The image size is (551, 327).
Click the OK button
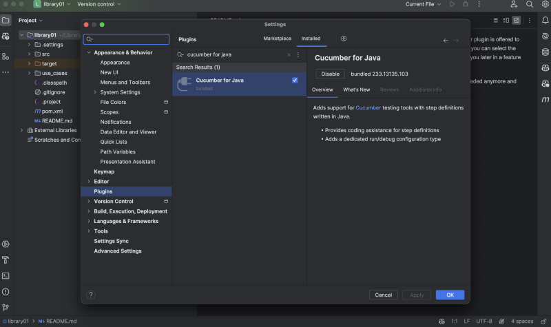[x=450, y=295]
